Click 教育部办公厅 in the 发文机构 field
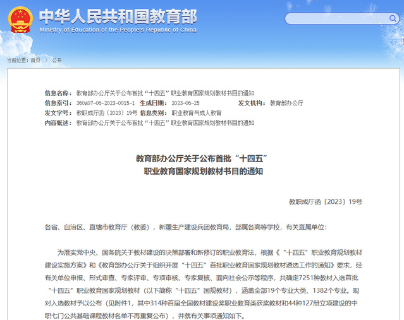Viewport: 404px width, 320px height. [286, 103]
